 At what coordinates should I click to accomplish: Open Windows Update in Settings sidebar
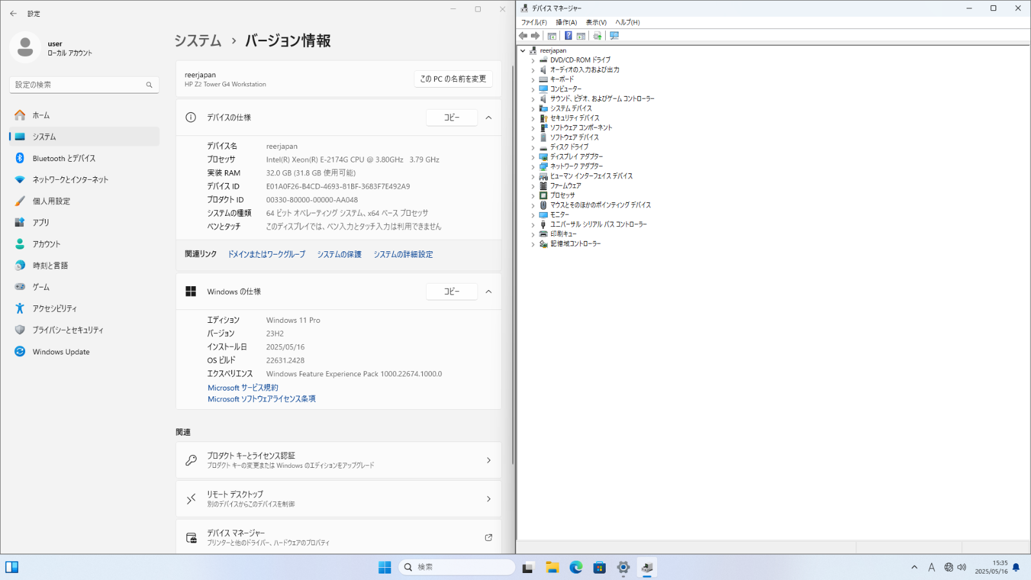click(84, 352)
